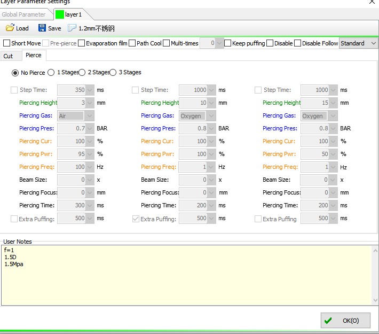Click the Load folder icon

pyautogui.click(x=10, y=28)
